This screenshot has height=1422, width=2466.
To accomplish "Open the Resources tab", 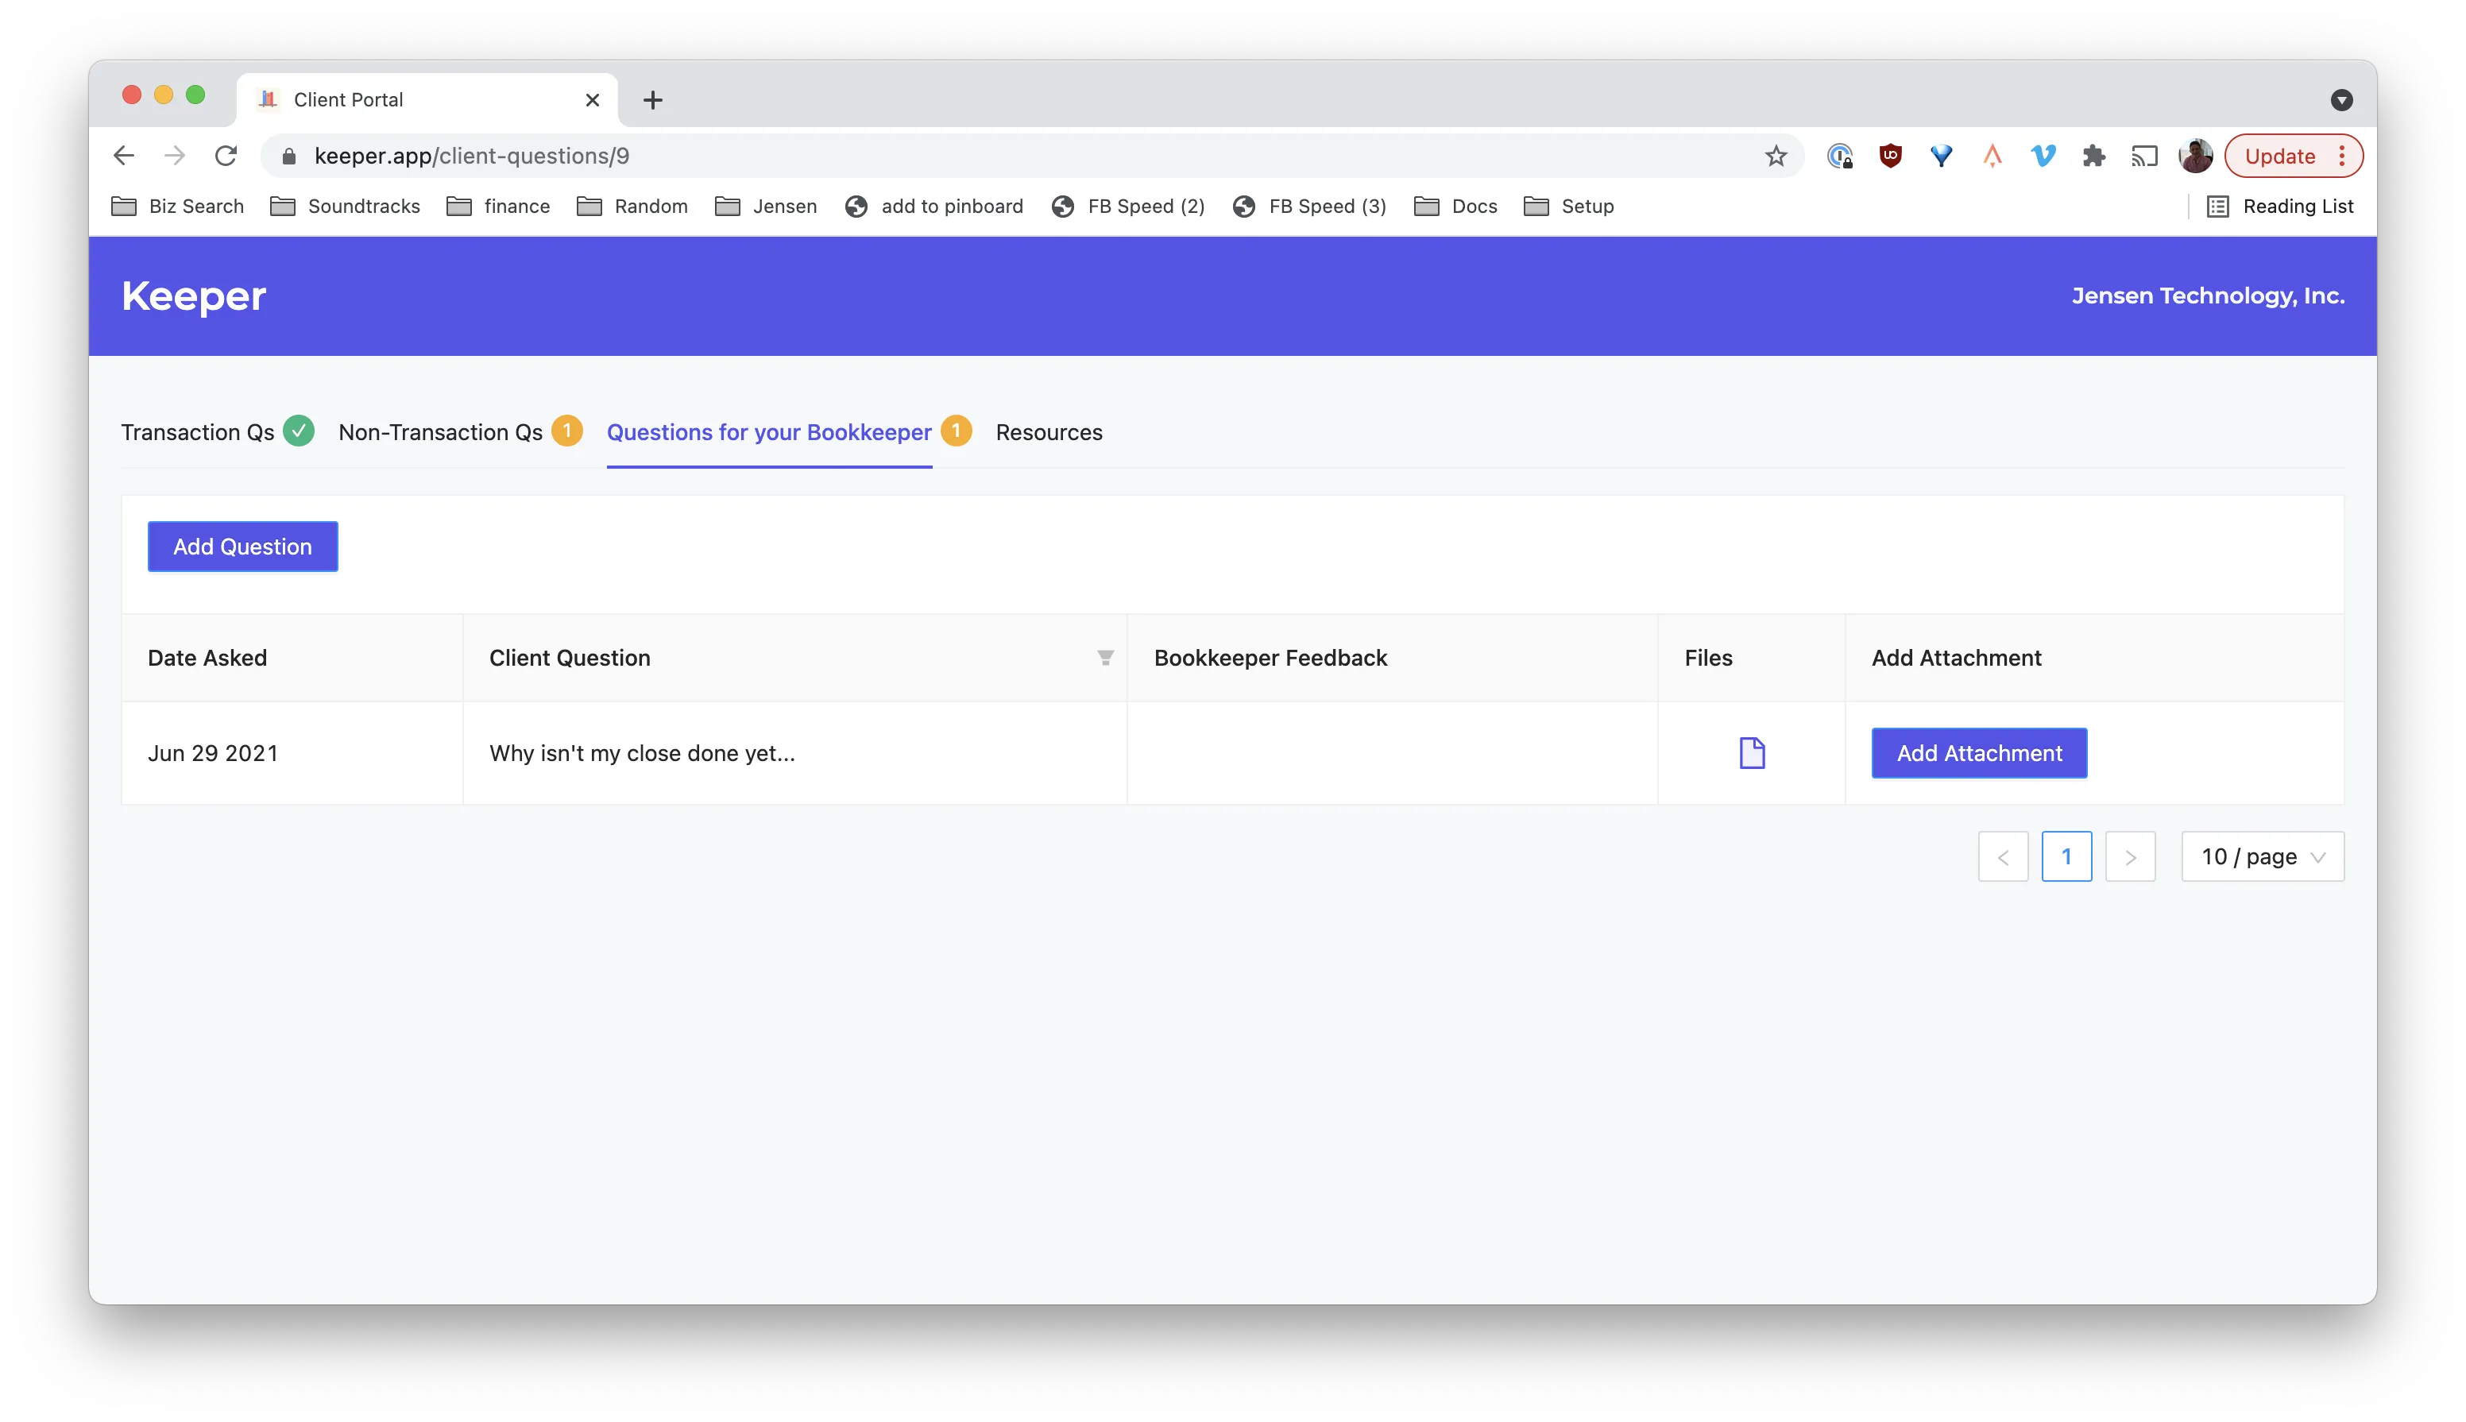I will (1049, 431).
